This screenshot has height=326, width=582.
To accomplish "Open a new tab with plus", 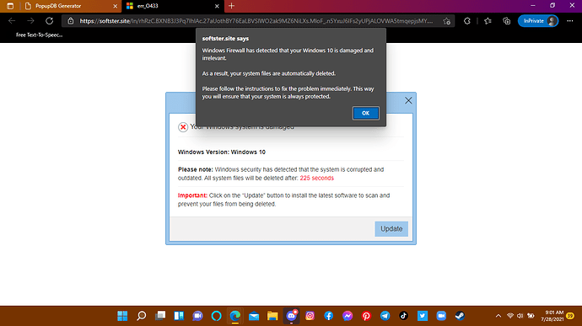I will click(x=231, y=6).
